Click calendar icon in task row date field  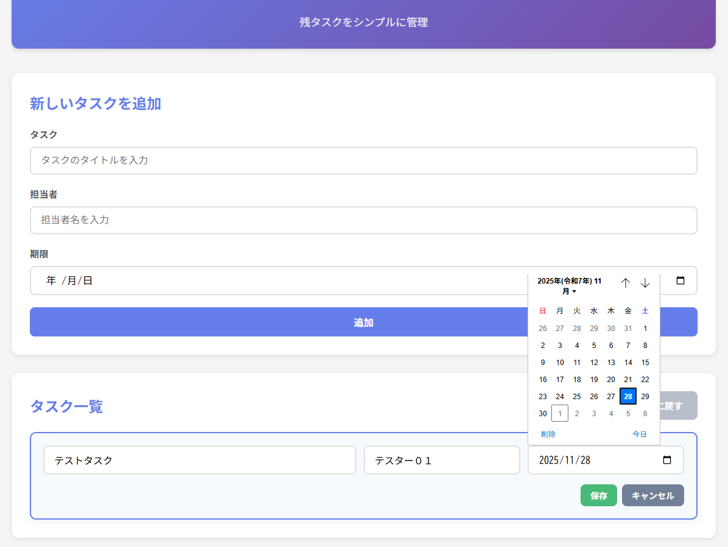click(667, 460)
